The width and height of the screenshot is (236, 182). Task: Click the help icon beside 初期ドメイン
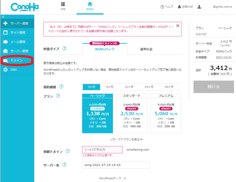point(68,151)
